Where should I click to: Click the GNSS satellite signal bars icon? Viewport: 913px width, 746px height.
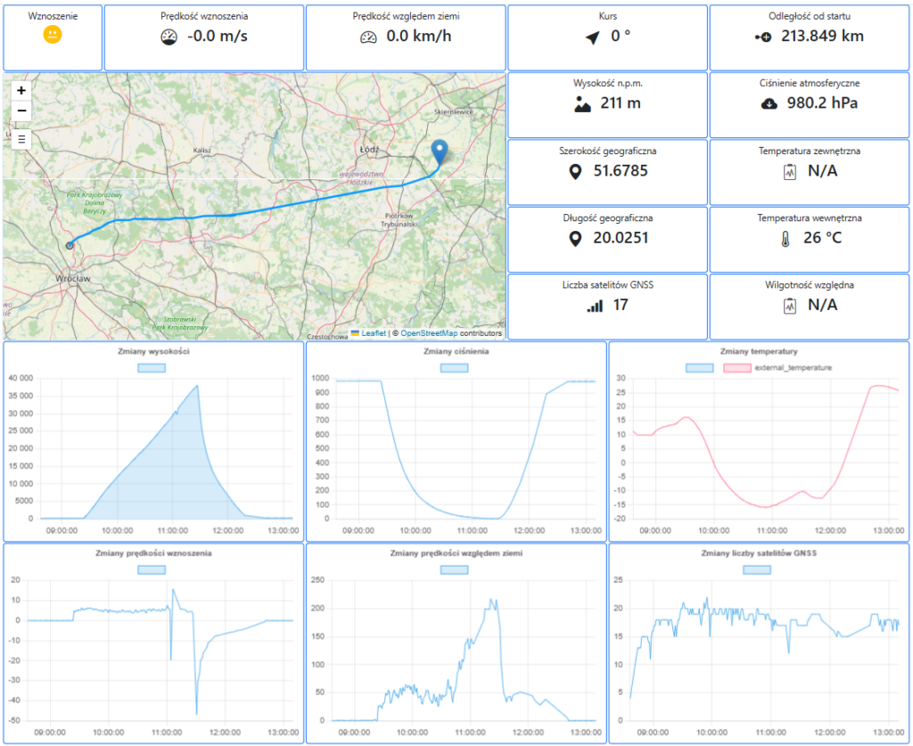point(594,306)
